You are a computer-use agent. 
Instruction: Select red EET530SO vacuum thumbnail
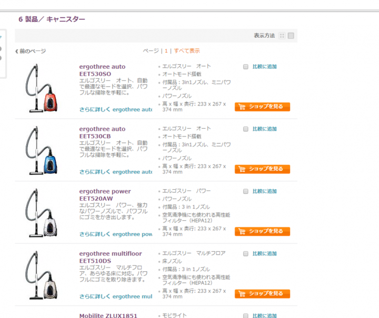(42, 88)
